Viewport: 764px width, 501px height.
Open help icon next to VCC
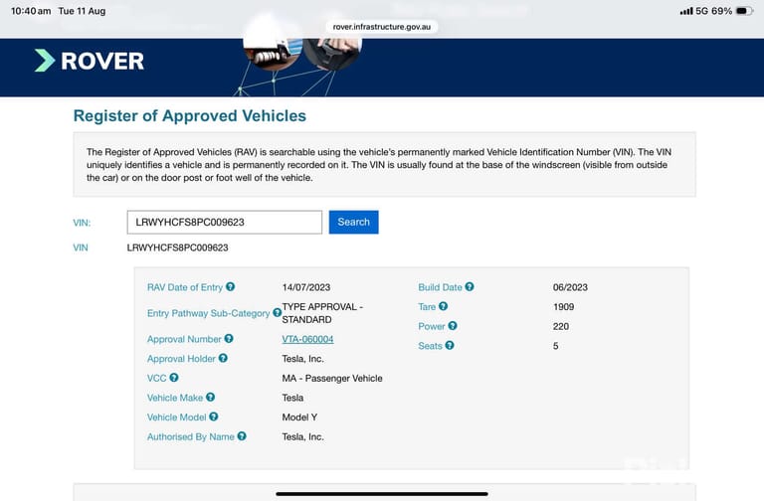(174, 378)
